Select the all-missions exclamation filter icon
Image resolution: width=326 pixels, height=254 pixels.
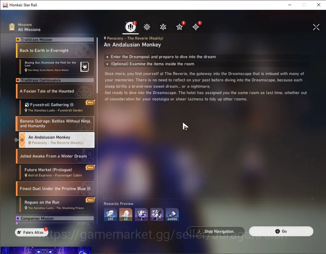(131, 27)
